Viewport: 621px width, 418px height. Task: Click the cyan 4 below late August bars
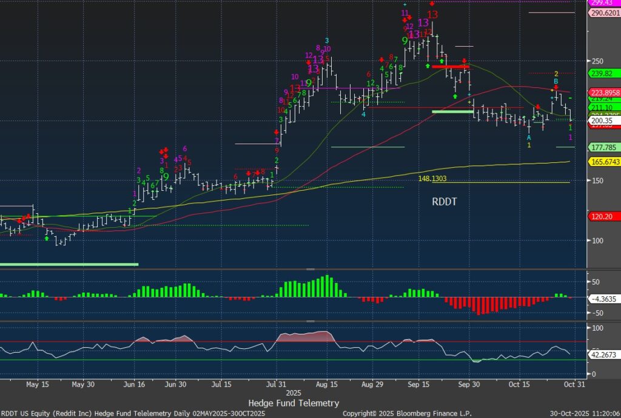click(x=364, y=114)
